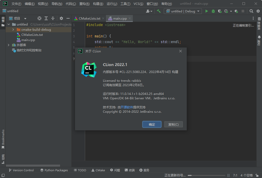Open the 导航(N) menu
262x178 pixels.
57,4
